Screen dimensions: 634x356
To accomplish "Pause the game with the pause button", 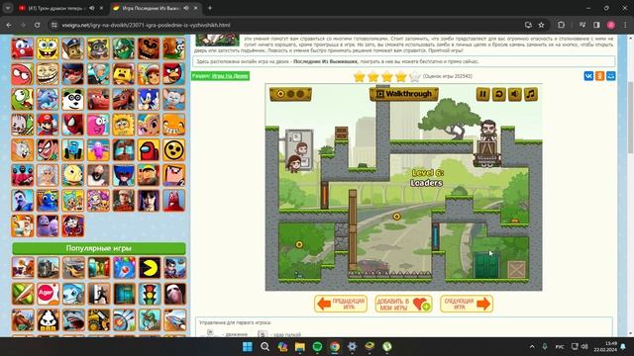I will [482, 94].
